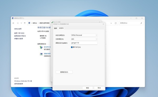
Task: Open 控制台首頁 in the sidebar
Action: tap(18, 29)
